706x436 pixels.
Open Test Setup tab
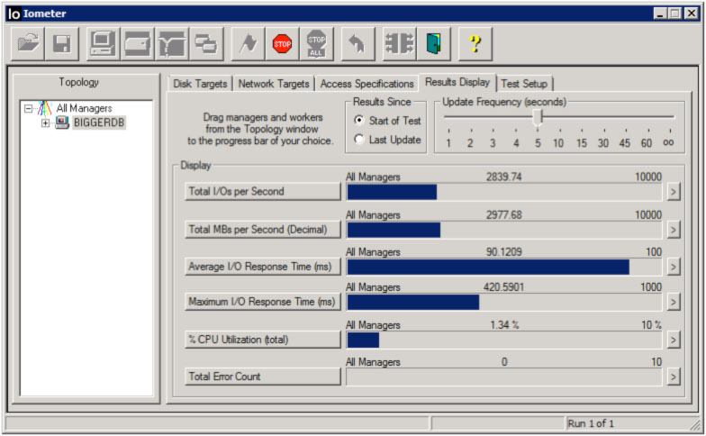(524, 84)
